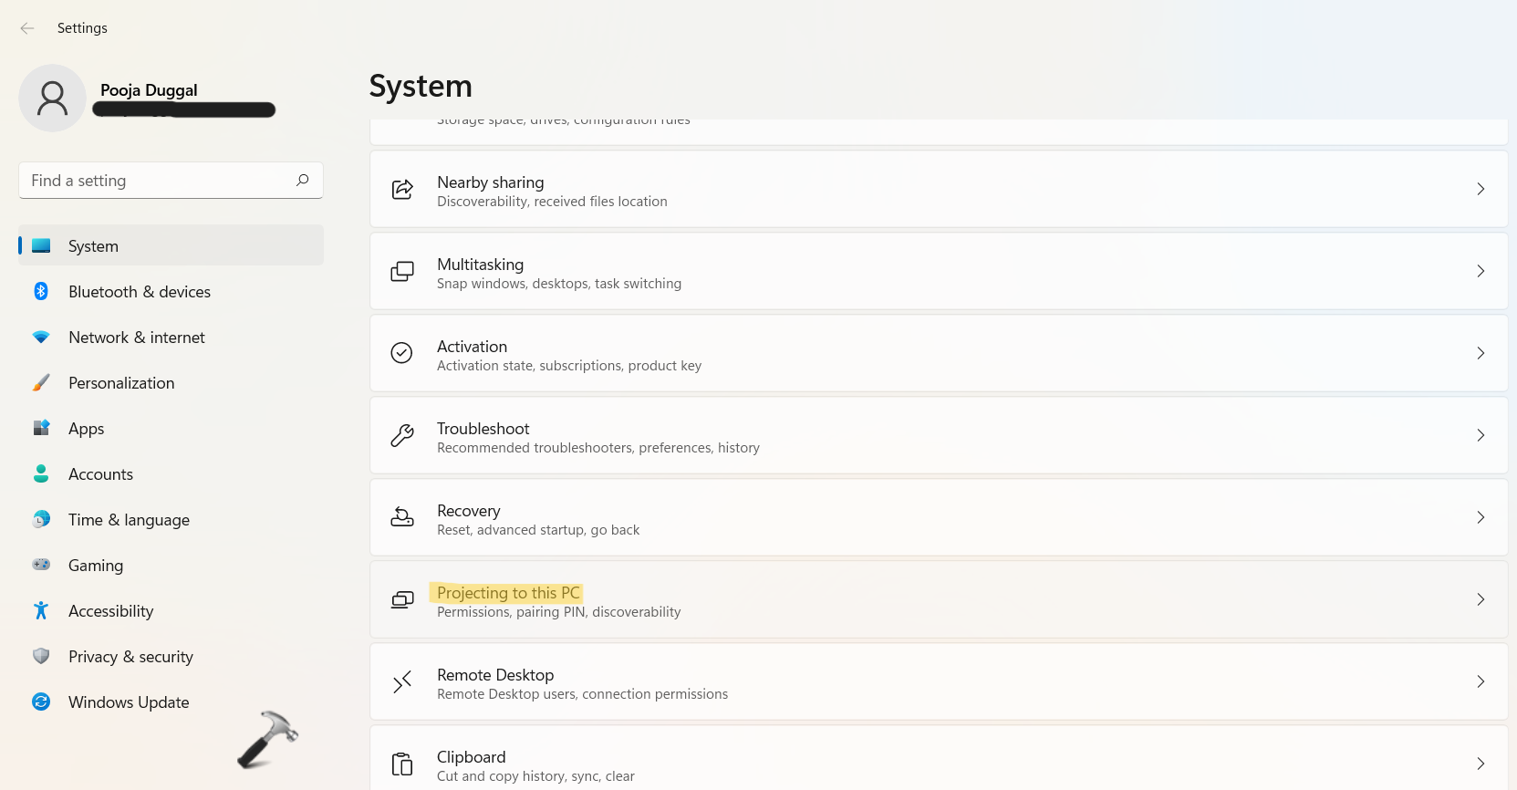Expand the Nearby sharing chevron
The height and width of the screenshot is (790, 1517).
pyautogui.click(x=1480, y=189)
